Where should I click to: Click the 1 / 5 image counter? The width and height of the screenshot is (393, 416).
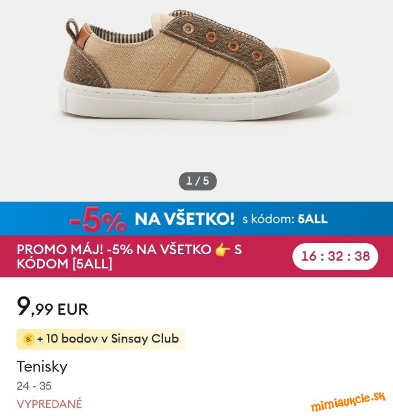(x=197, y=181)
